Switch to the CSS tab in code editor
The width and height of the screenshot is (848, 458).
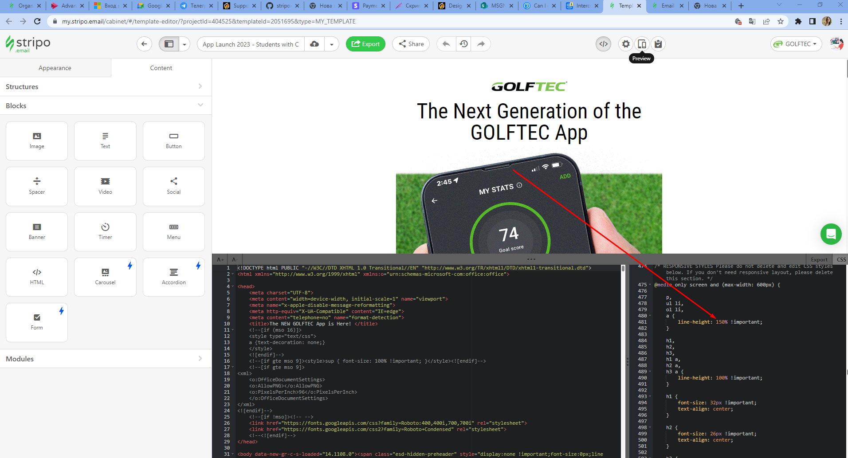pos(841,259)
